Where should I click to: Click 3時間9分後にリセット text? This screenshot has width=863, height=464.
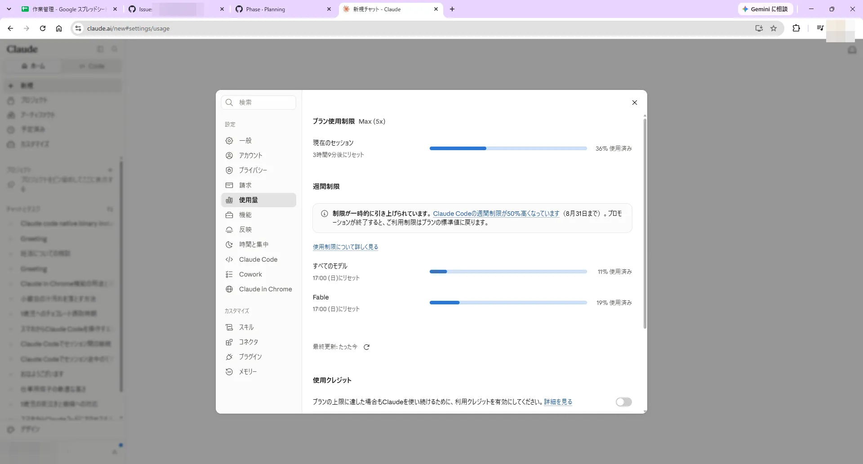338,155
